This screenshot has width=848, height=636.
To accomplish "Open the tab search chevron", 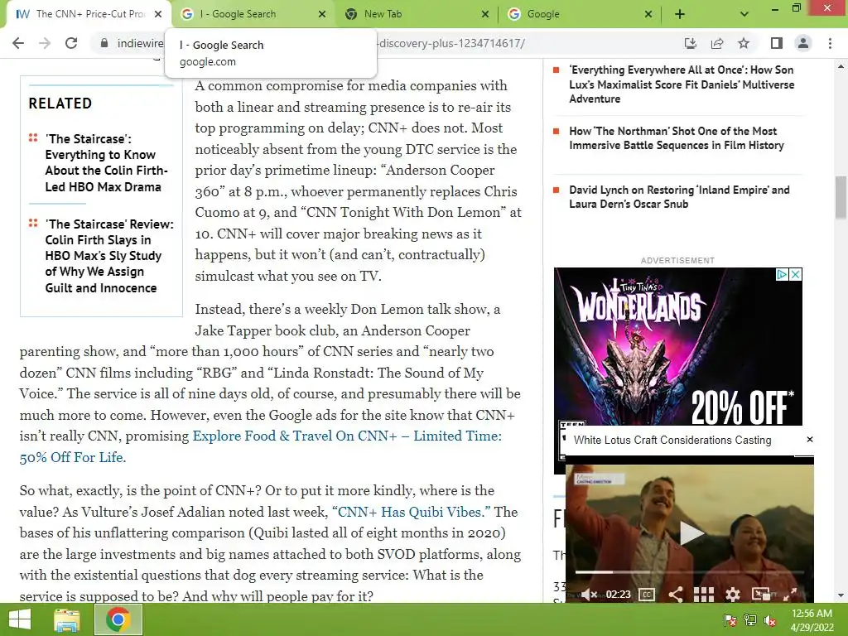I will tap(744, 14).
